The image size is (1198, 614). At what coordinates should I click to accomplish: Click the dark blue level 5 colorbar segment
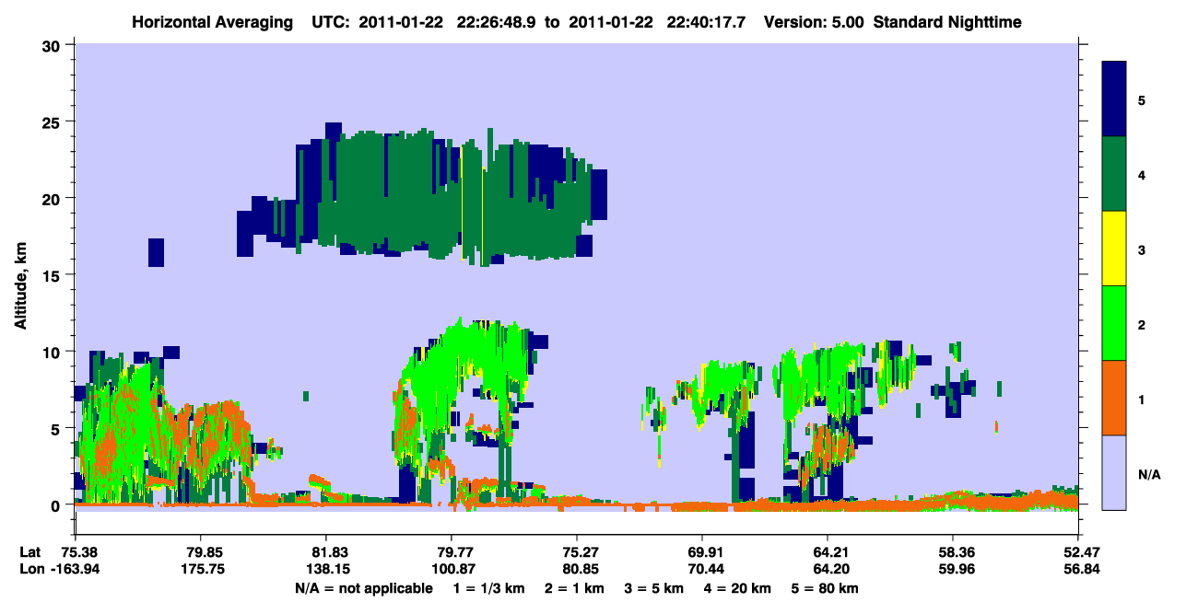pyautogui.click(x=1115, y=98)
